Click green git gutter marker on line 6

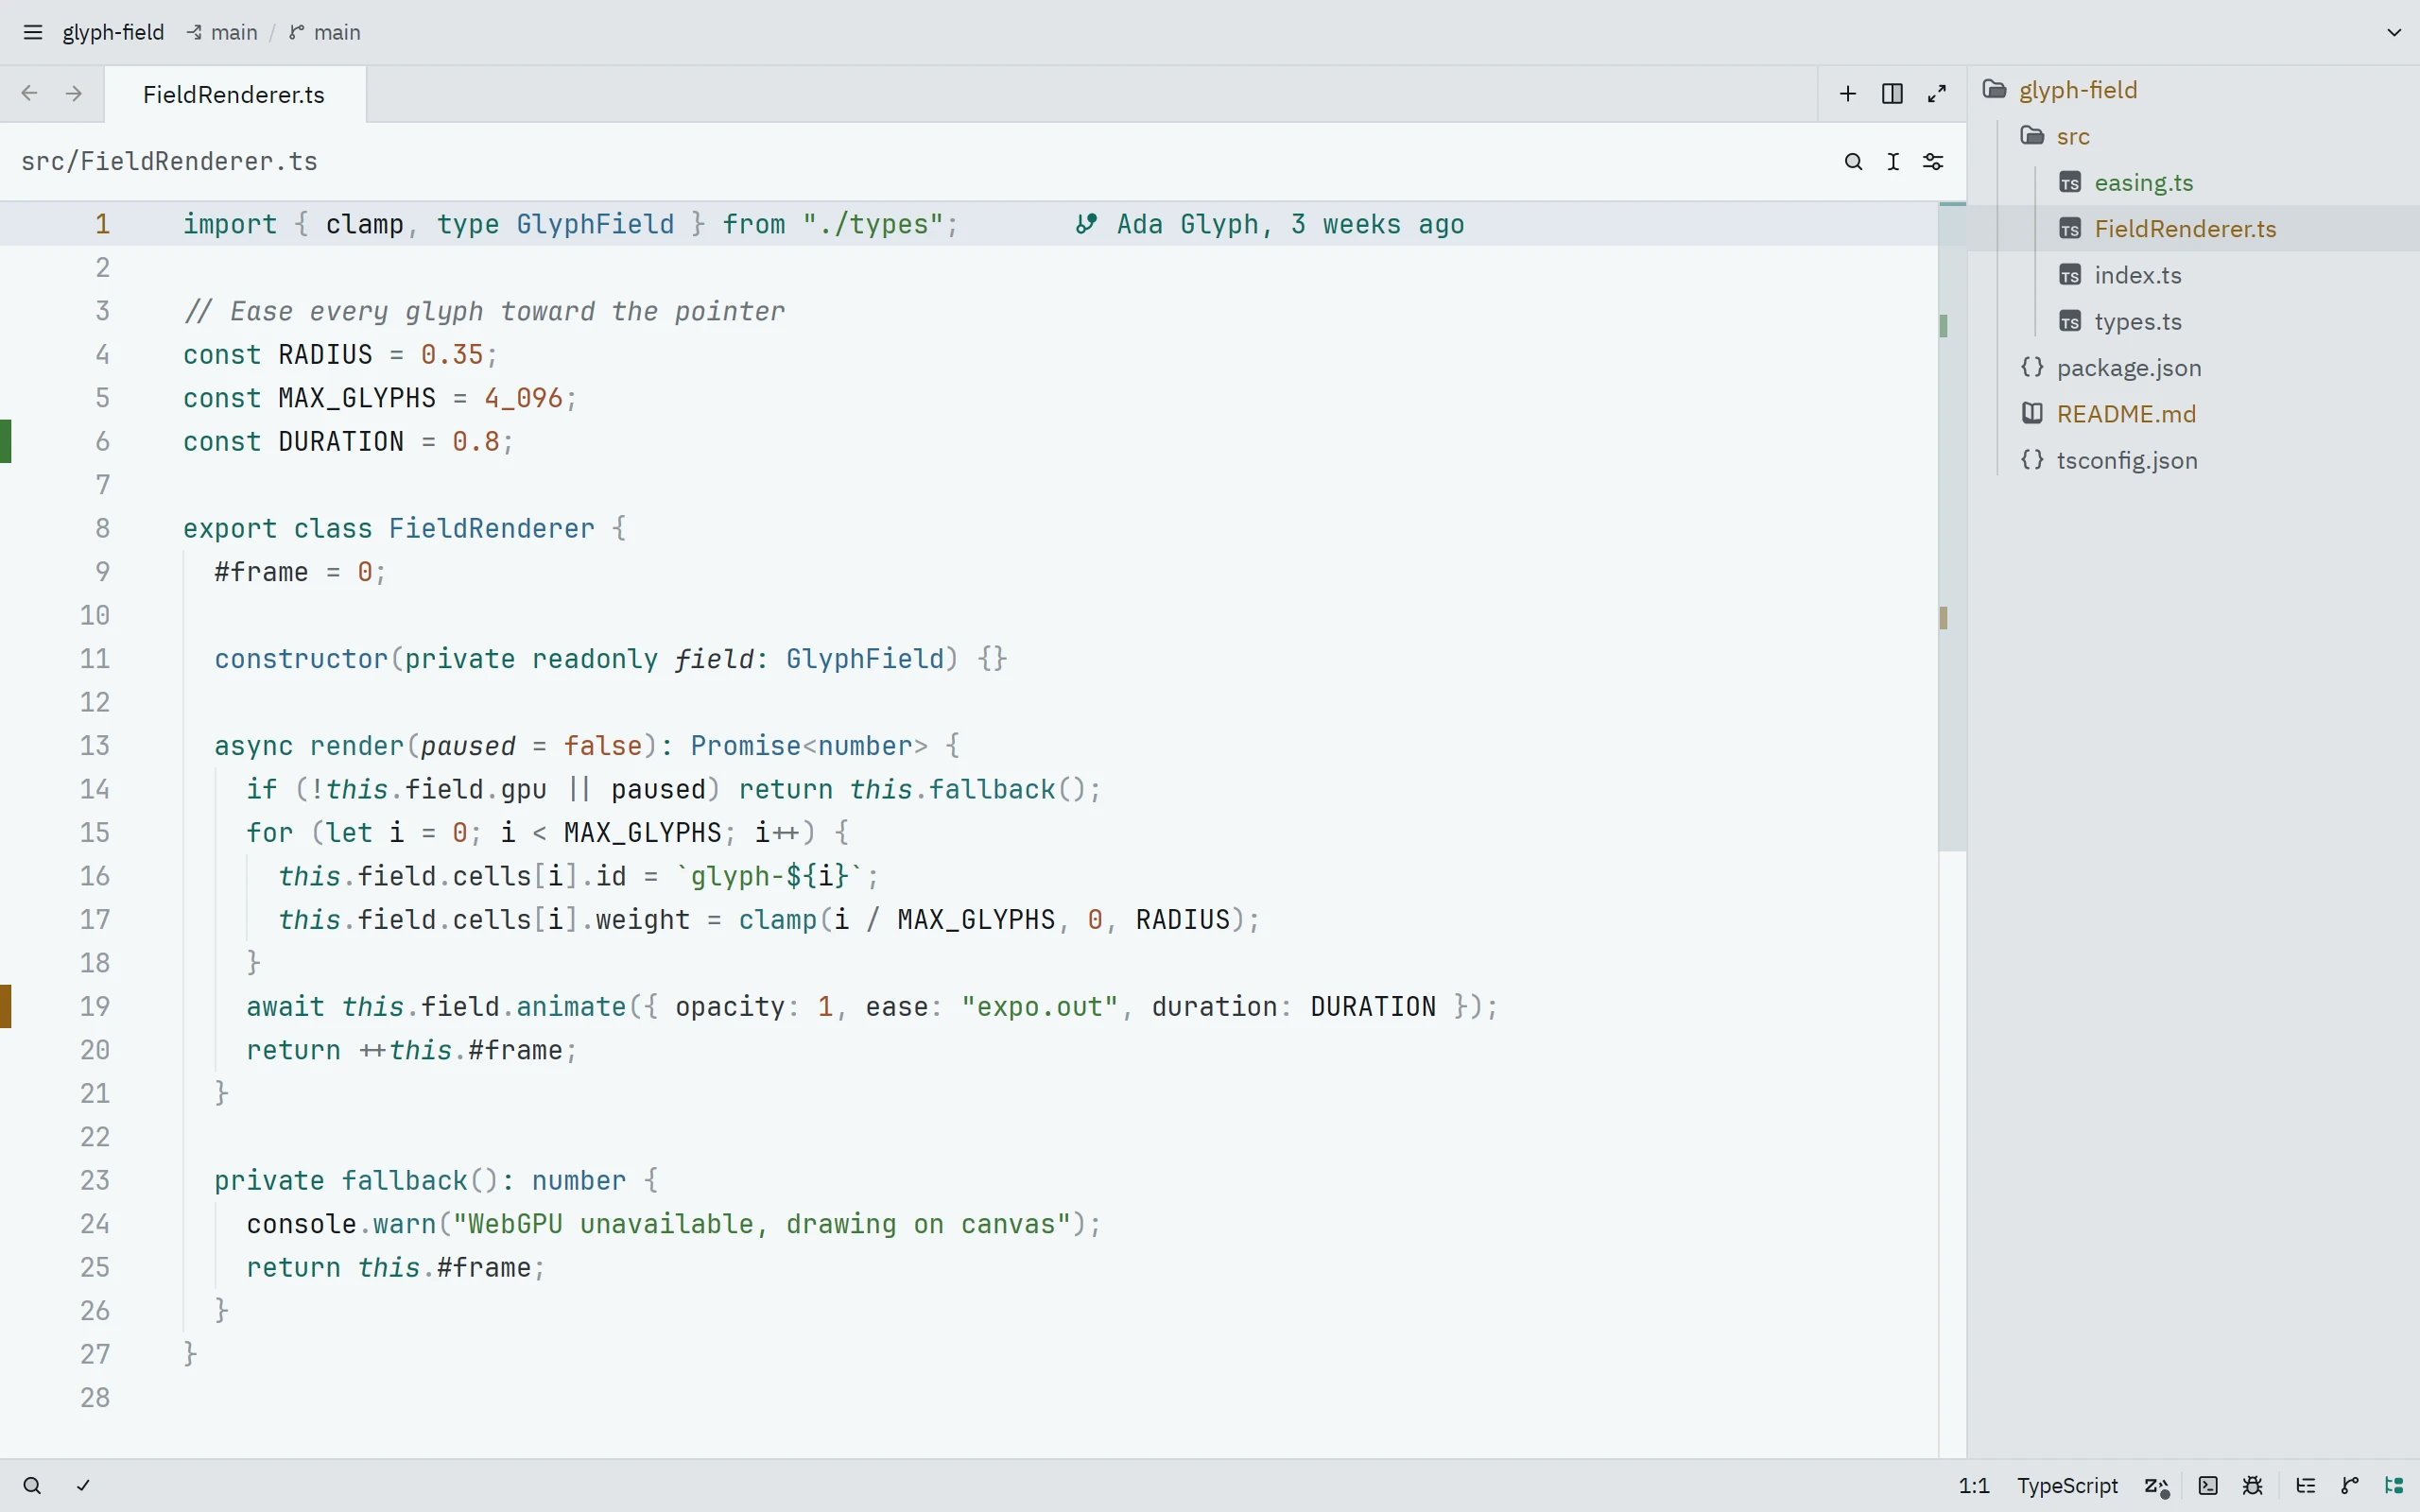pyautogui.click(x=6, y=441)
